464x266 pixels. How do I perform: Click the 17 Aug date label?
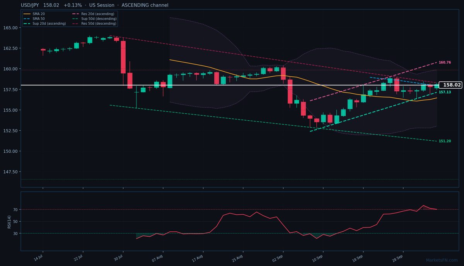point(198,258)
